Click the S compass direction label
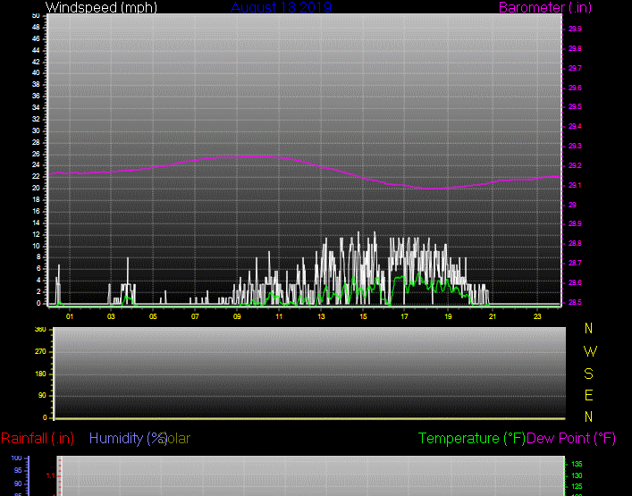The width and height of the screenshot is (632, 496). (x=588, y=374)
